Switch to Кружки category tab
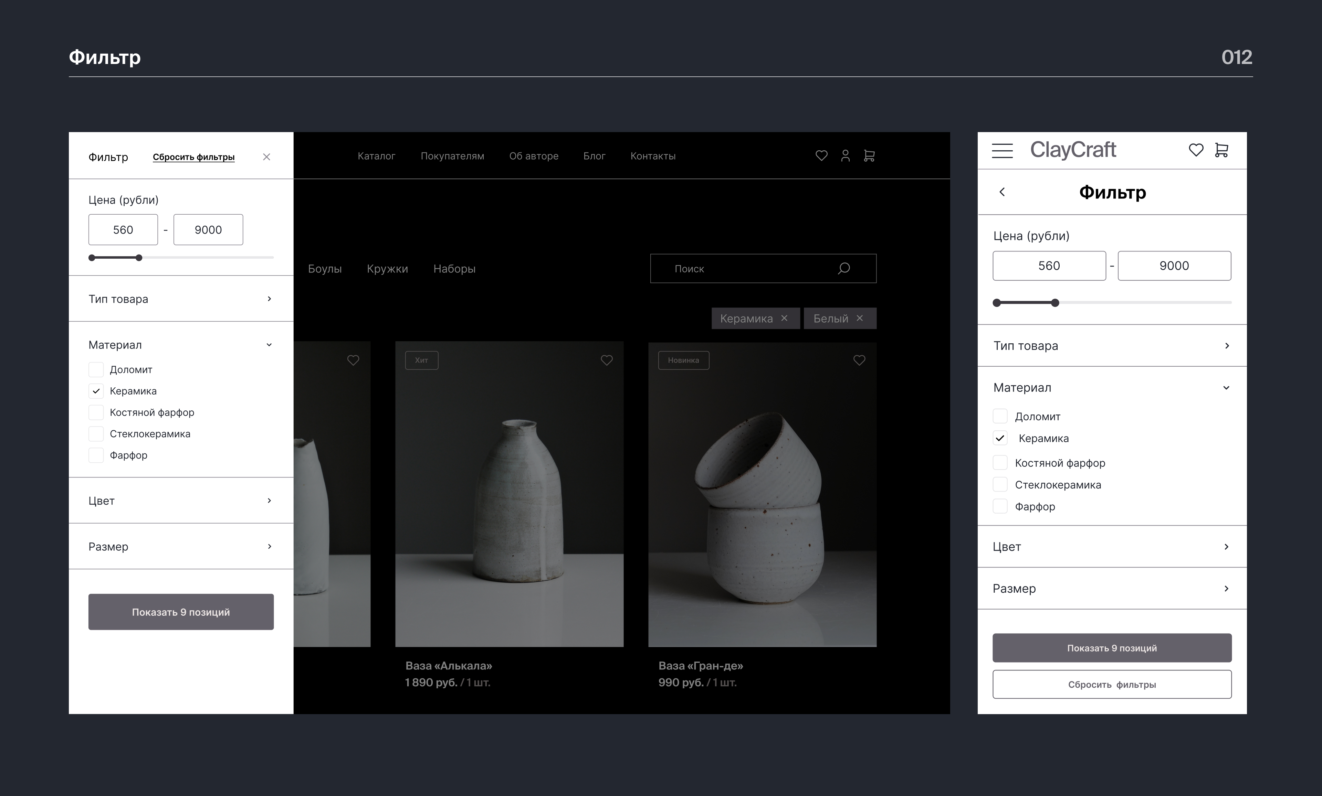This screenshot has width=1322, height=796. pyautogui.click(x=387, y=269)
